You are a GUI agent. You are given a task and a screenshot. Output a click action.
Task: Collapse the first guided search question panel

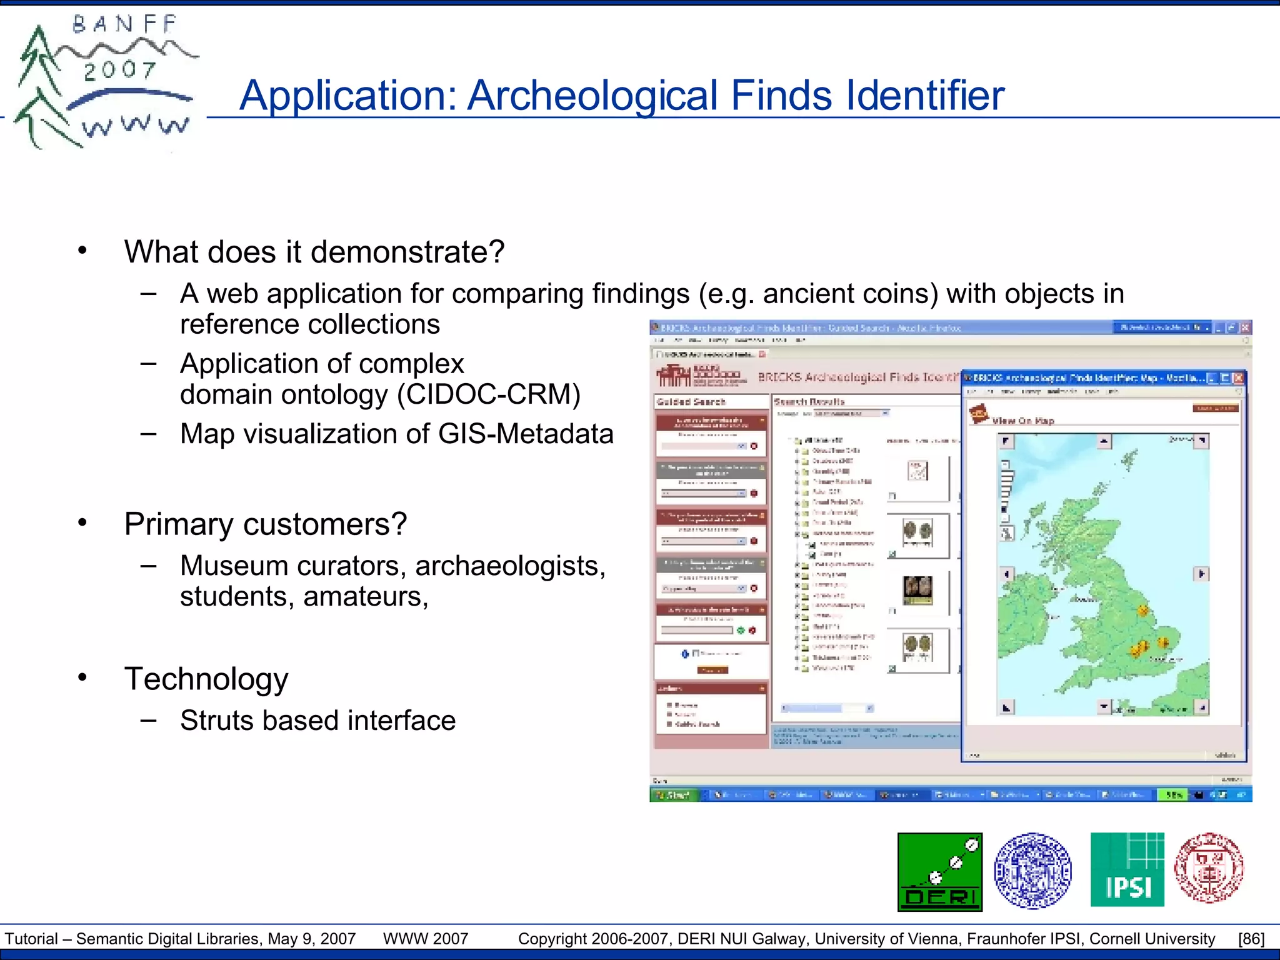pos(762,421)
